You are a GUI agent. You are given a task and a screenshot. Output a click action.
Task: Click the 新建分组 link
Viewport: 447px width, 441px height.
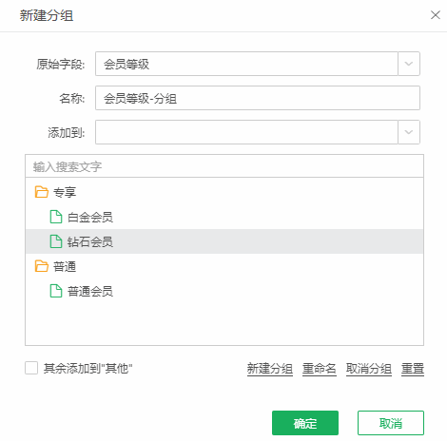pyautogui.click(x=270, y=369)
